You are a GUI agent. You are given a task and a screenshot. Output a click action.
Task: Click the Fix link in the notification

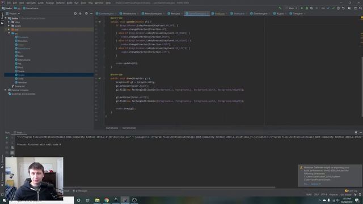coord(306,184)
